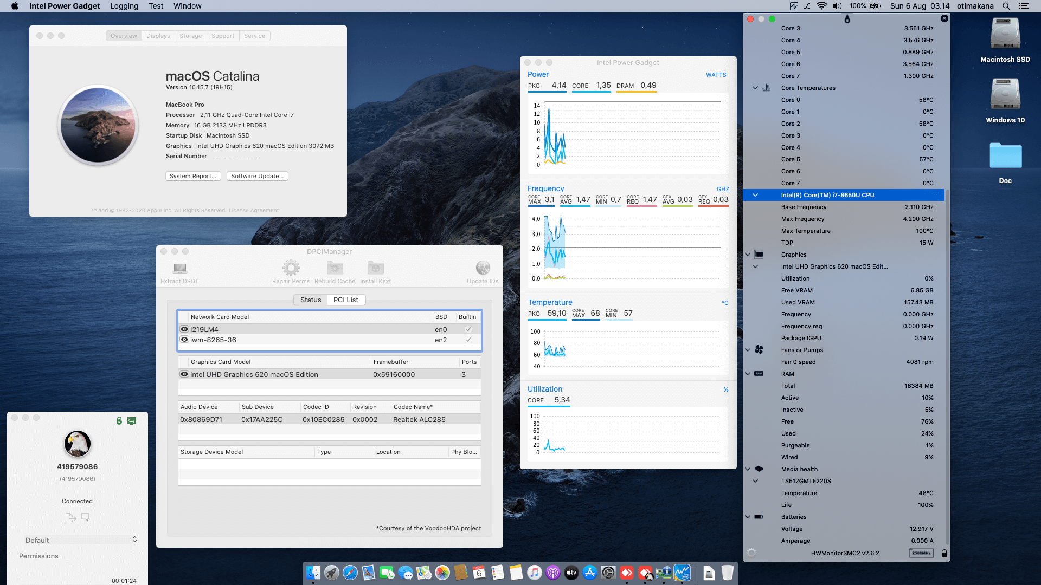
Task: Open Doc folder on desktop
Action: coord(1005,156)
